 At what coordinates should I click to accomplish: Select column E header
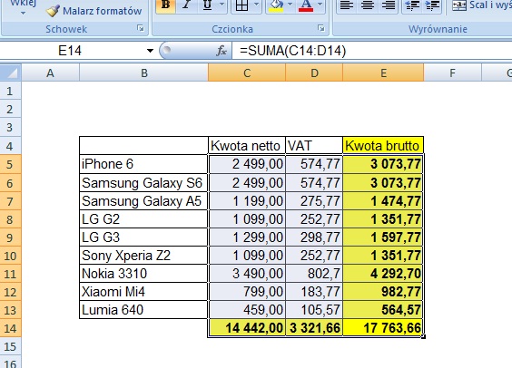click(x=383, y=73)
